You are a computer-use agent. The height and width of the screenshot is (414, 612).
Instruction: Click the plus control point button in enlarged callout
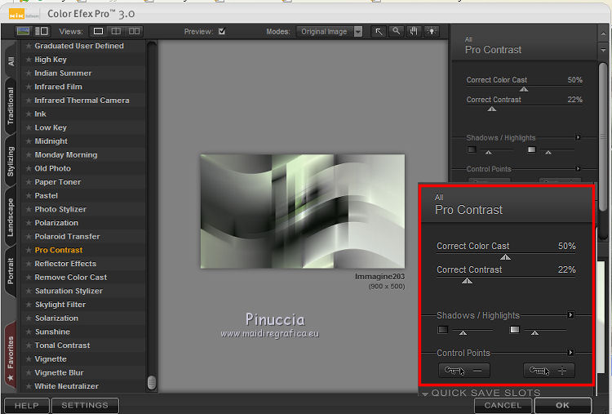(x=549, y=370)
